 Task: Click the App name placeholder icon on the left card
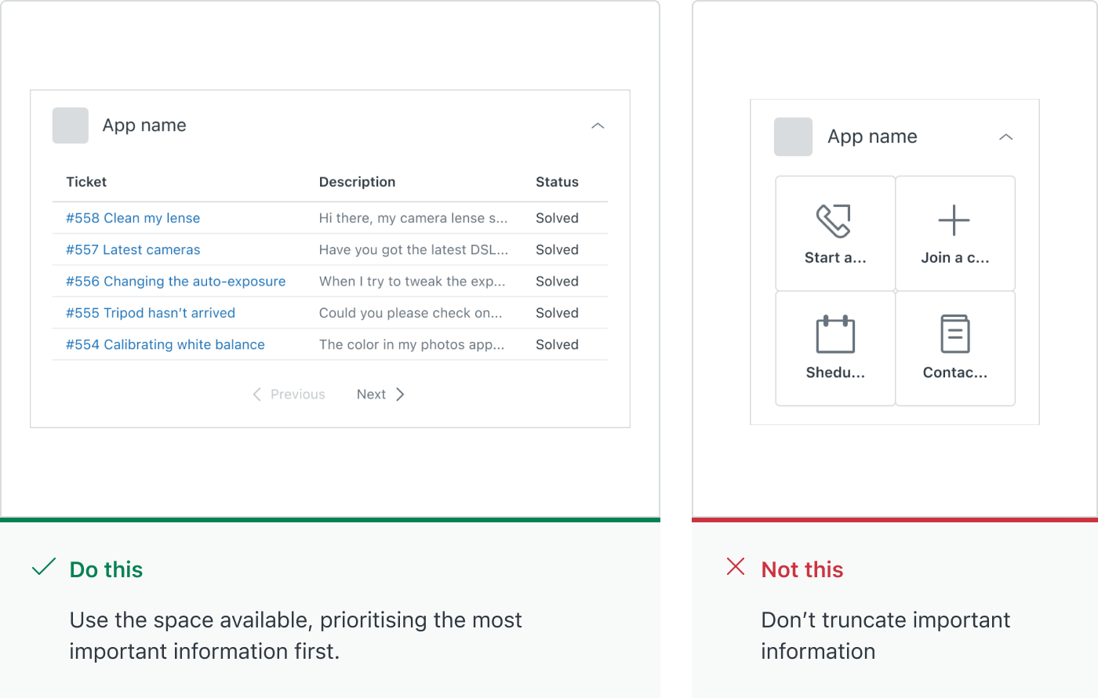(x=70, y=125)
